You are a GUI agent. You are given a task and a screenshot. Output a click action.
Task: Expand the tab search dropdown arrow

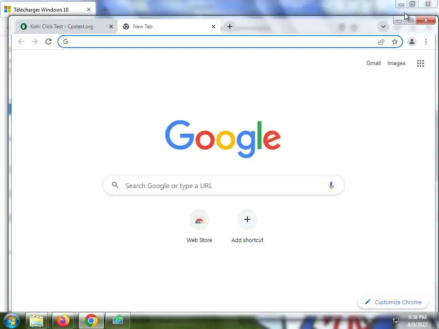click(x=383, y=27)
